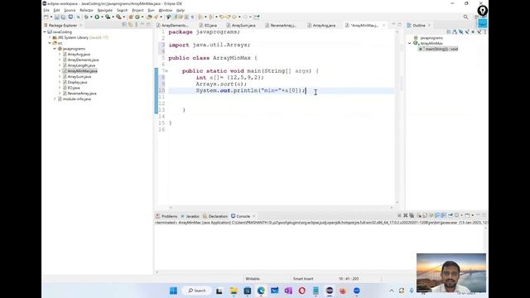
Task: Expand module-info.java tree node
Action: (55, 99)
